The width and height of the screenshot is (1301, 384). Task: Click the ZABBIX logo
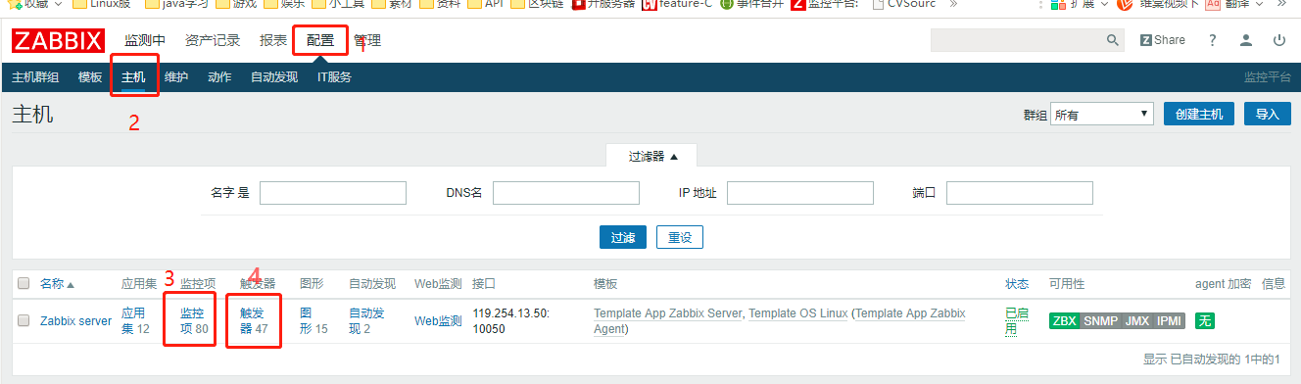[58, 41]
